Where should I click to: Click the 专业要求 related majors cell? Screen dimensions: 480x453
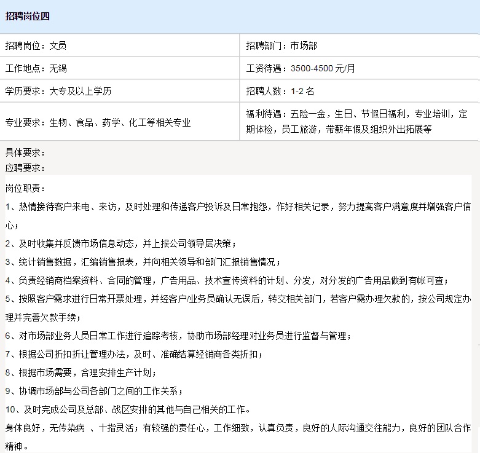point(98,122)
